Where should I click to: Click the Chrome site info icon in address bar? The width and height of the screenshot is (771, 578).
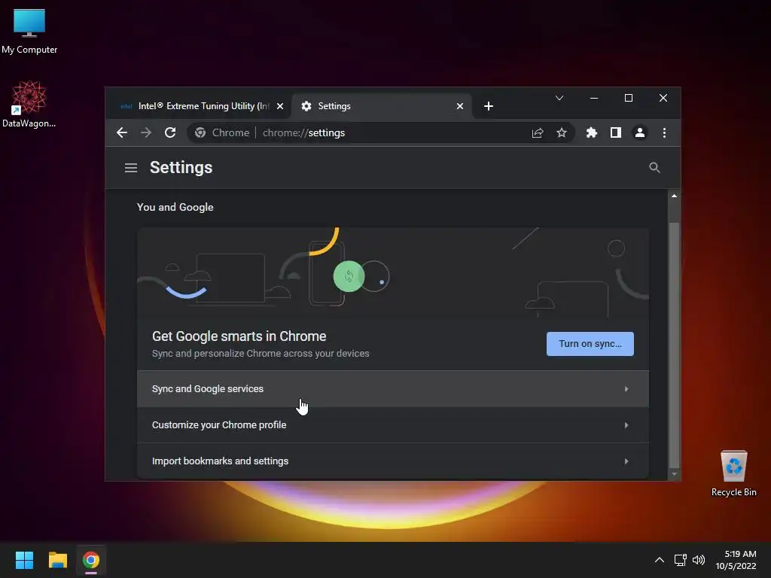coord(200,132)
